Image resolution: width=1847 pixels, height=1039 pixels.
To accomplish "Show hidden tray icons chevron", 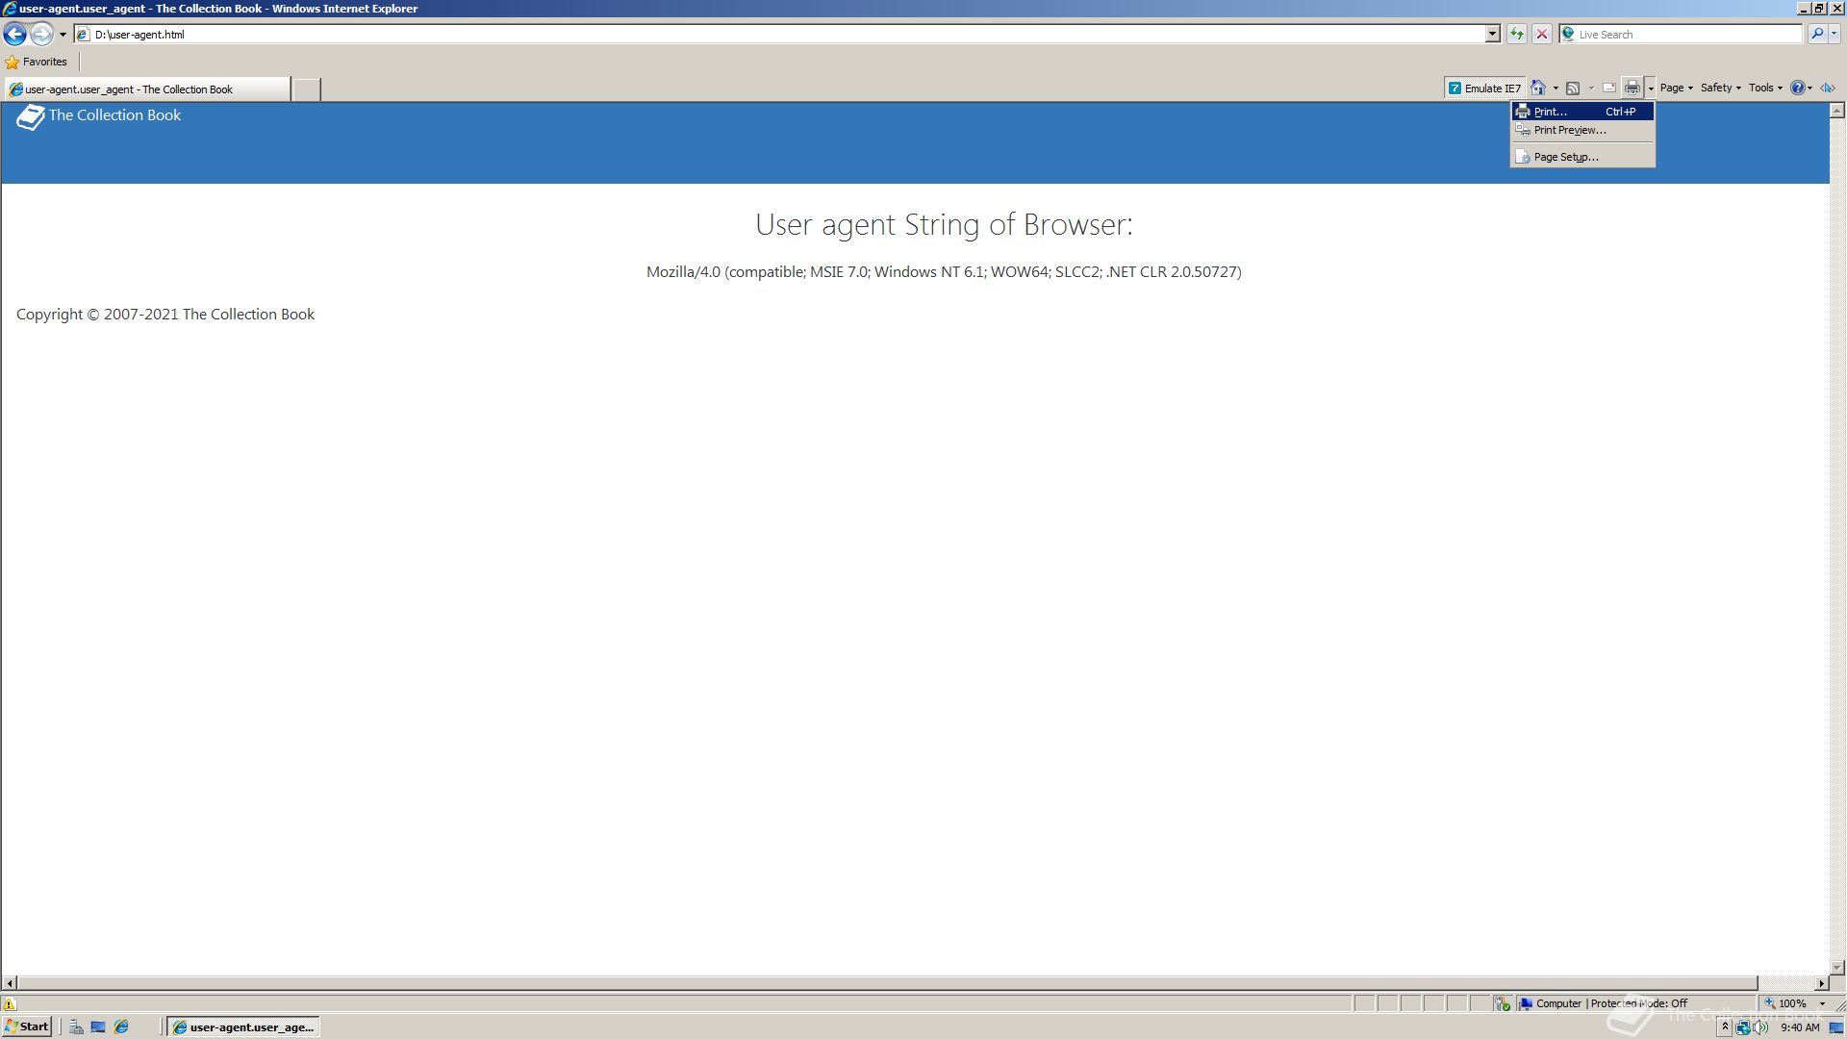I will pyautogui.click(x=1725, y=1027).
